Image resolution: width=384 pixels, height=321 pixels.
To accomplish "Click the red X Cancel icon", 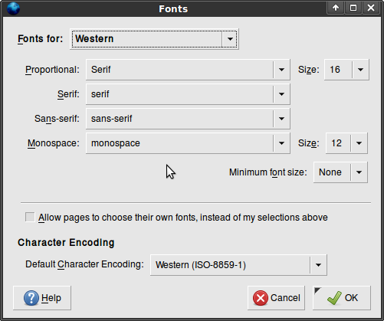I will [261, 298].
